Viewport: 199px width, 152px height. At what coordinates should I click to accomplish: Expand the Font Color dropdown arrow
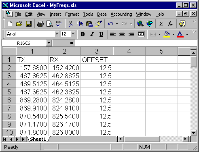pos(187,34)
